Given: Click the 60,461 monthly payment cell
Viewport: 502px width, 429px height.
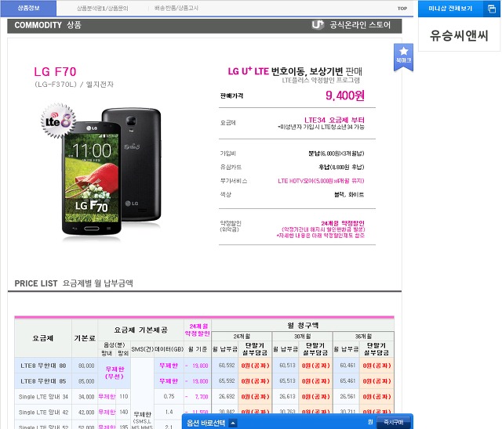Looking at the screenshot, I should (x=347, y=365).
